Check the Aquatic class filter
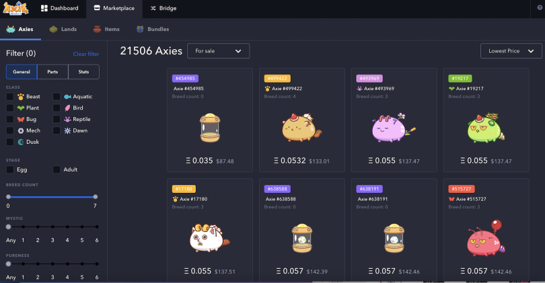This screenshot has width=545, height=283. pyautogui.click(x=57, y=97)
